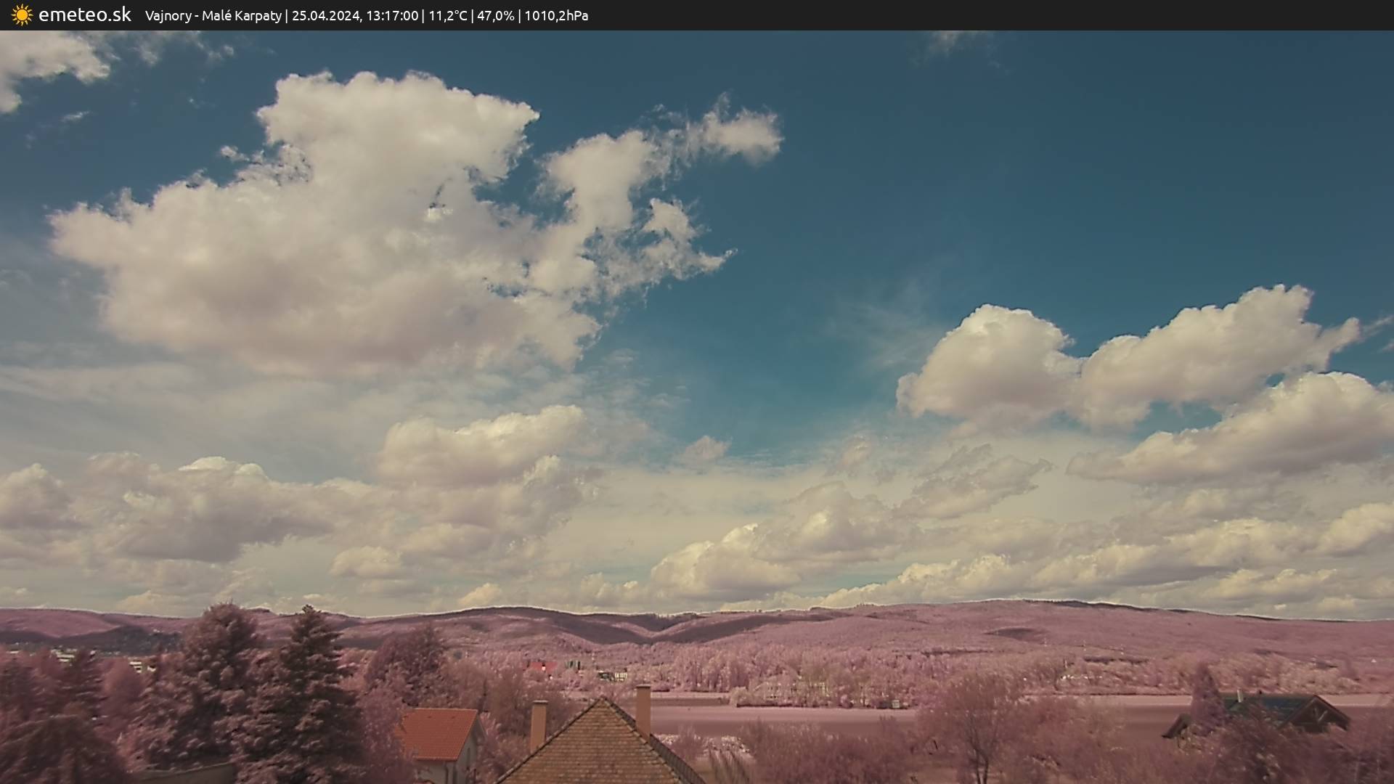Click the Vajnory - Malé Karpaty location label

[x=213, y=16]
